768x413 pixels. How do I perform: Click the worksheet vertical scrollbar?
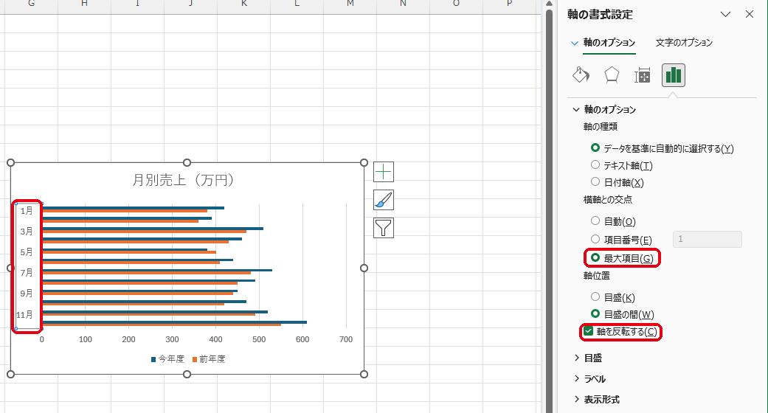click(549, 210)
